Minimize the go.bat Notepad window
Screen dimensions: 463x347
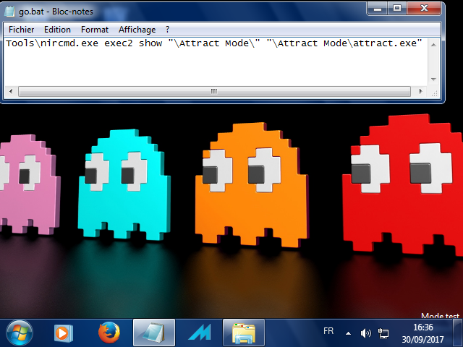tap(377, 8)
